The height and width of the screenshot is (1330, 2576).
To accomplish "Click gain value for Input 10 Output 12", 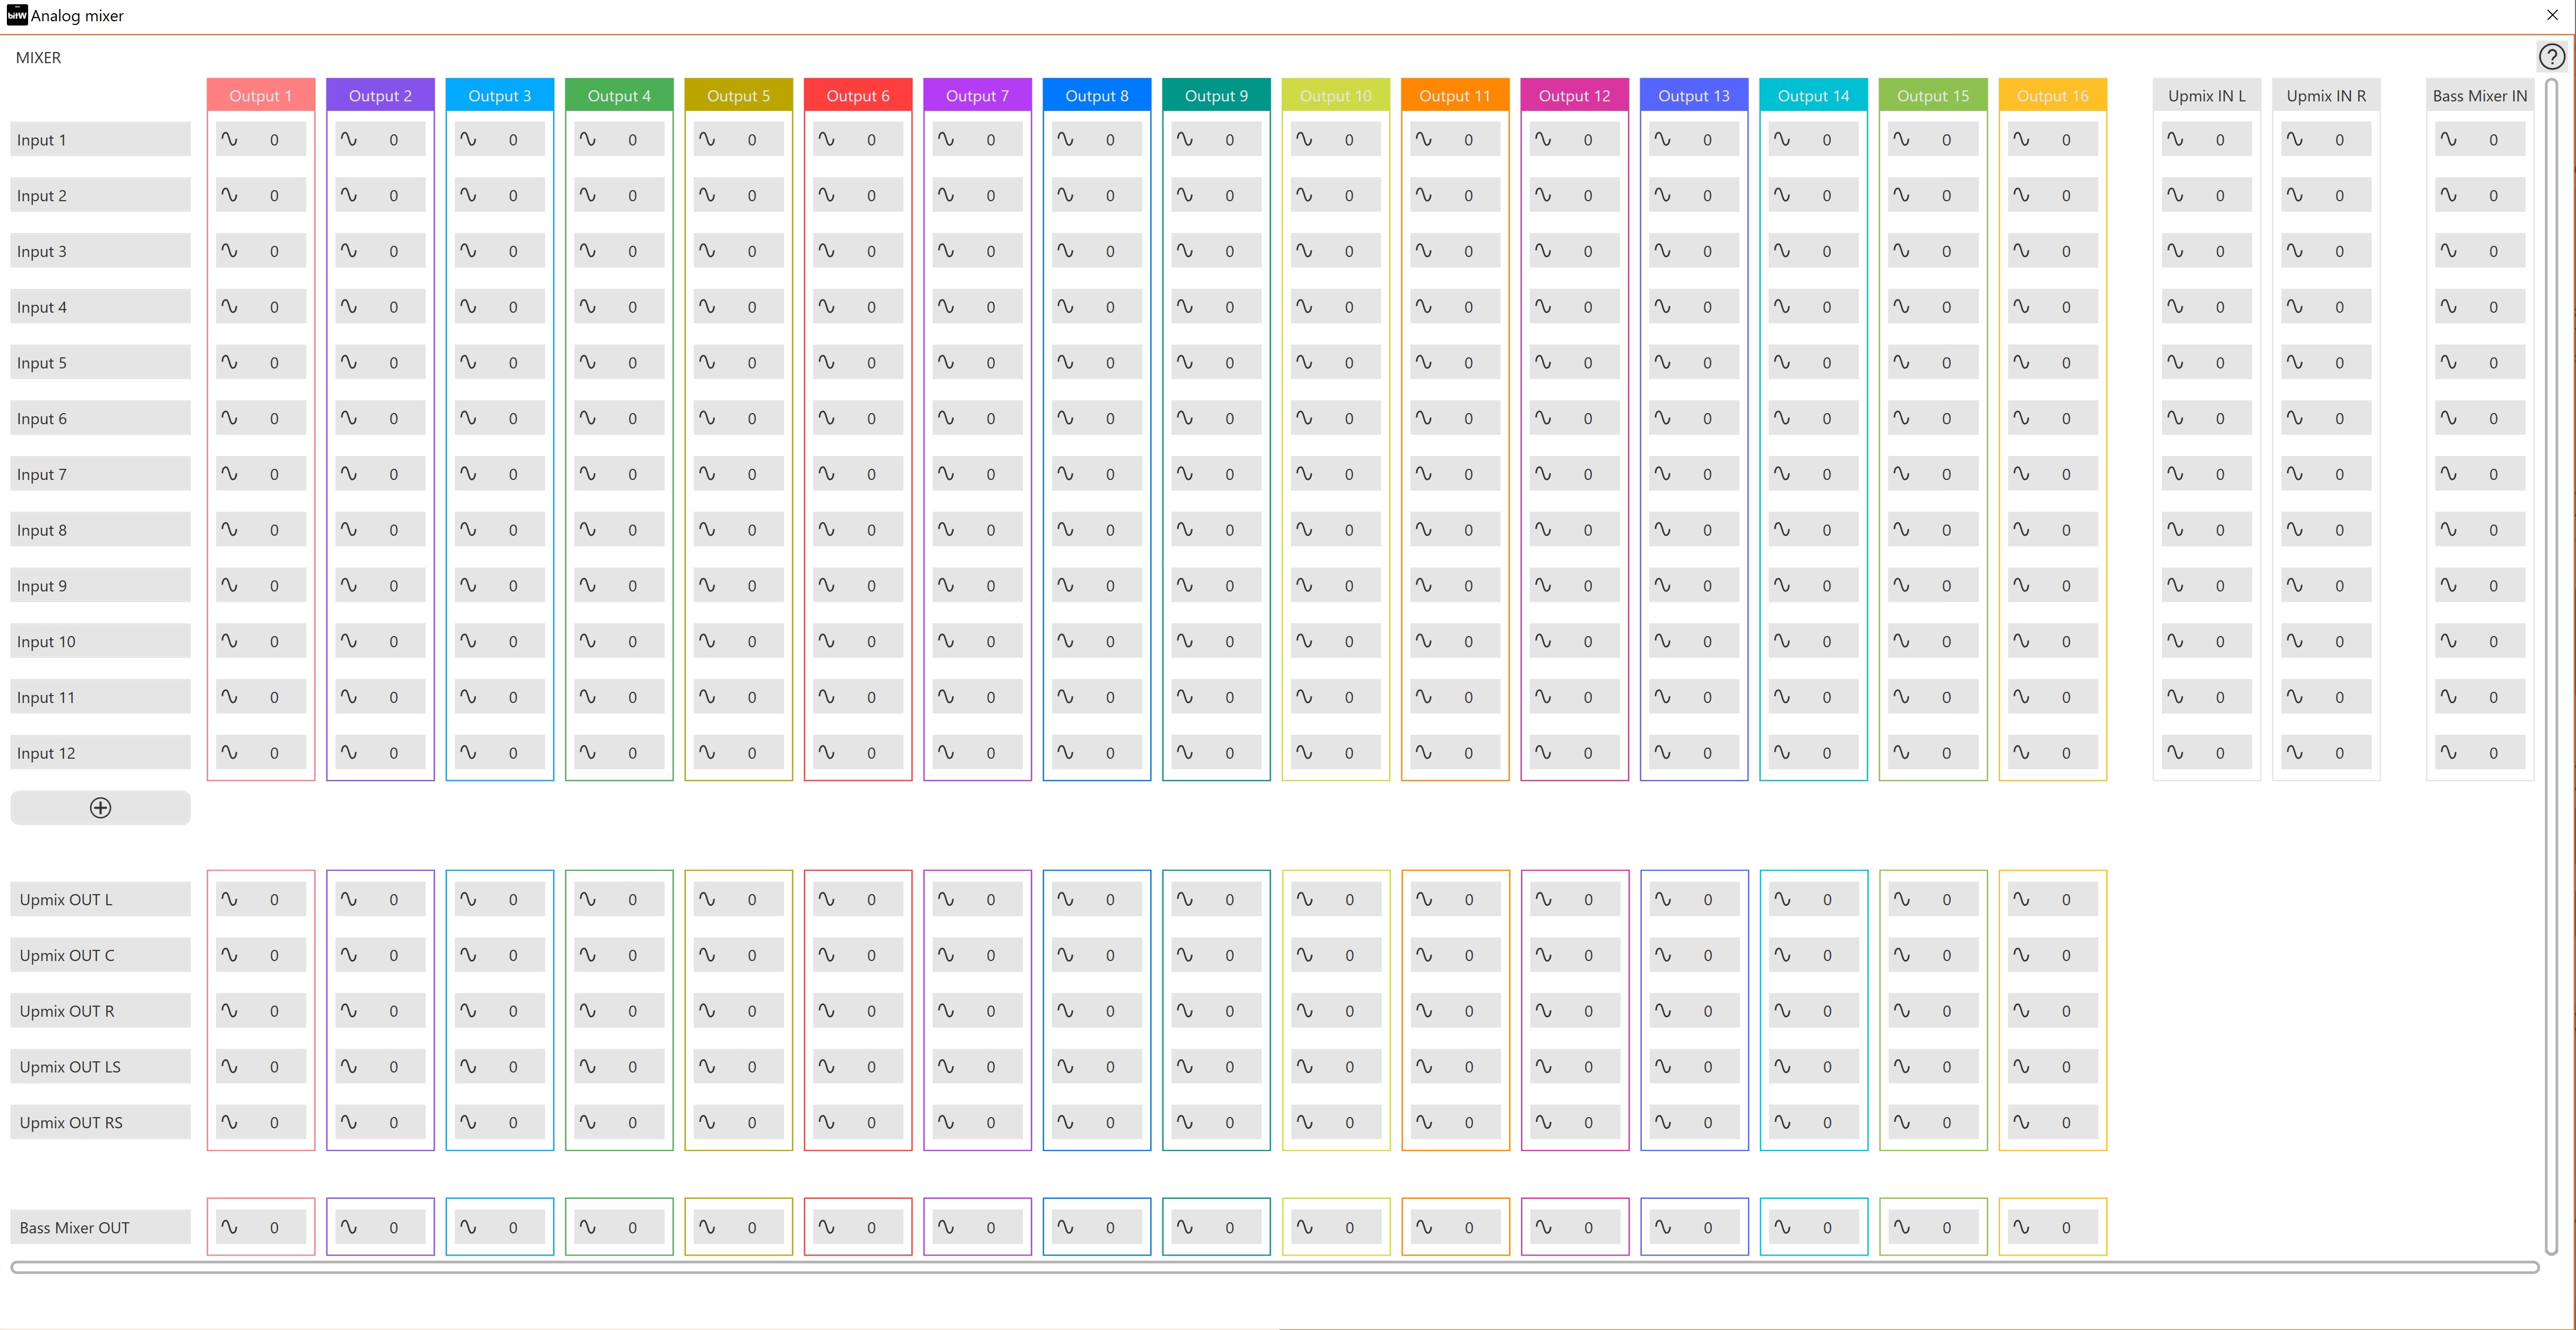I will click(x=1588, y=642).
